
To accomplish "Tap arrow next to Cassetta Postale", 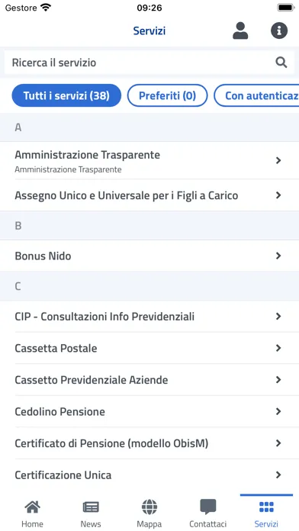I will tap(278, 348).
